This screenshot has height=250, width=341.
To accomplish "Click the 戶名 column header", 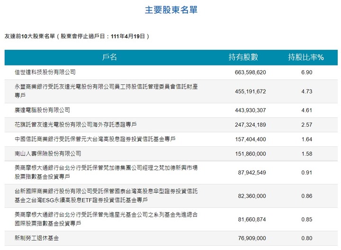I will point(109,57).
